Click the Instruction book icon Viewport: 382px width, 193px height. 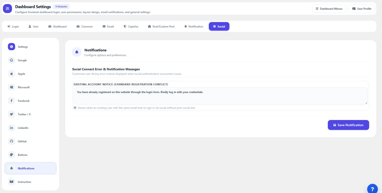tap(11, 182)
